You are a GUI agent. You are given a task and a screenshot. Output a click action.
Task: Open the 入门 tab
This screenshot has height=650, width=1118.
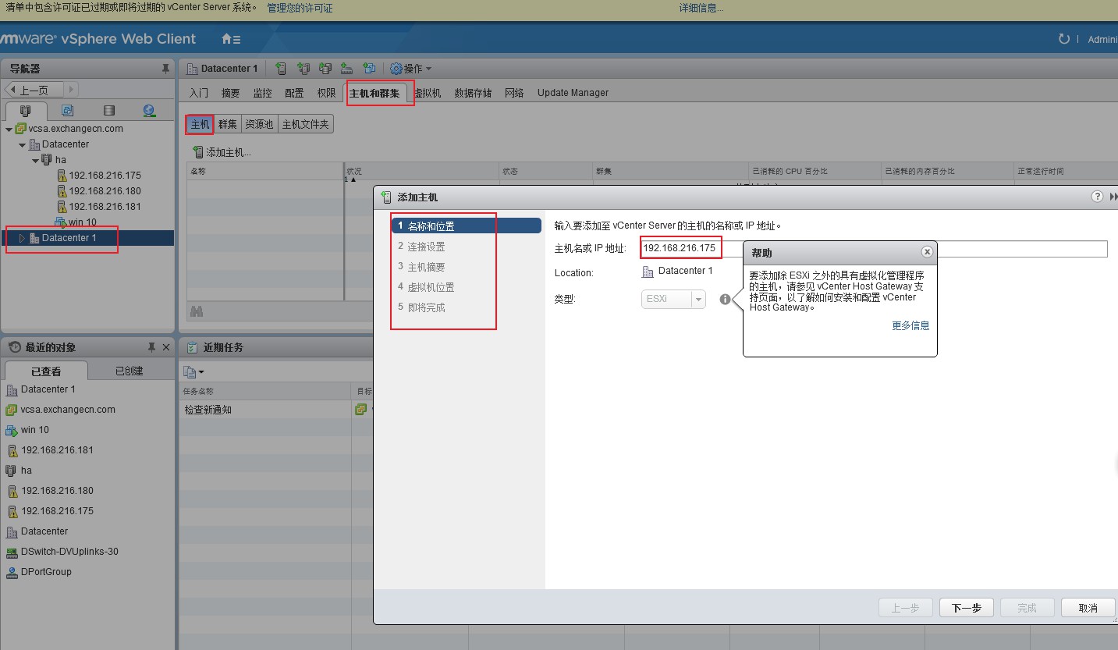pyautogui.click(x=199, y=93)
